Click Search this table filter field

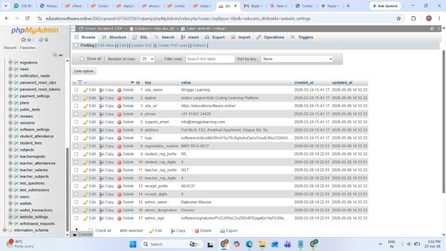point(210,59)
